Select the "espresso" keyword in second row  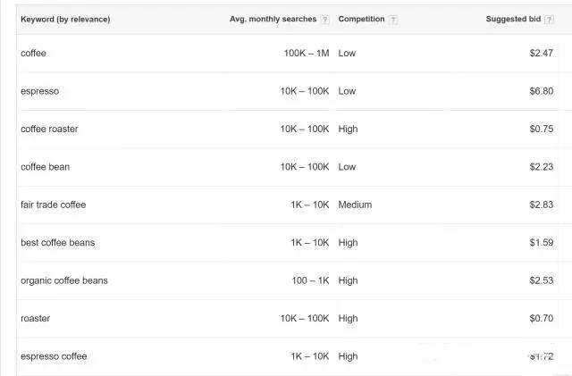pos(39,91)
